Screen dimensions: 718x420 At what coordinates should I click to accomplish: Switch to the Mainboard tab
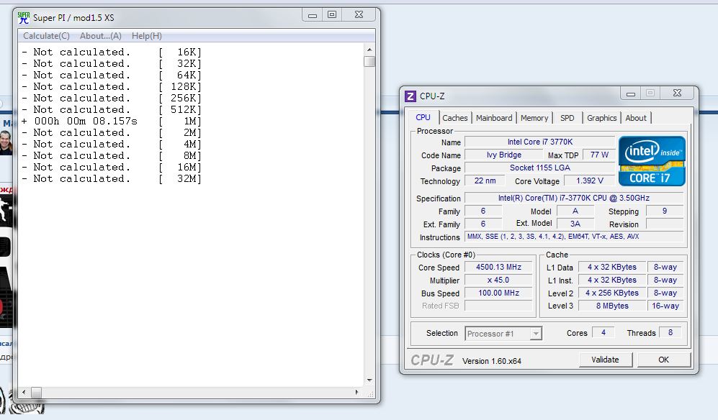tap(494, 118)
